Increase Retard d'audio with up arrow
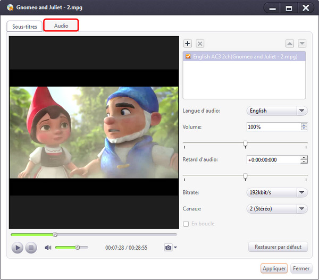 pos(304,158)
